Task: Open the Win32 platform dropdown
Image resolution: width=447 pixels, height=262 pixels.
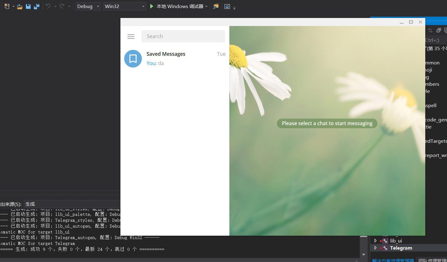Action: point(124,6)
